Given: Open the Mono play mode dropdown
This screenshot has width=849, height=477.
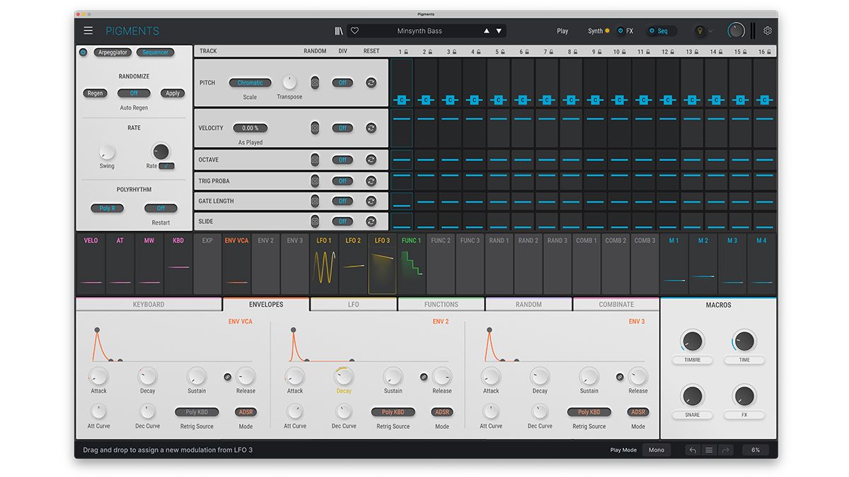Looking at the screenshot, I should point(657,450).
